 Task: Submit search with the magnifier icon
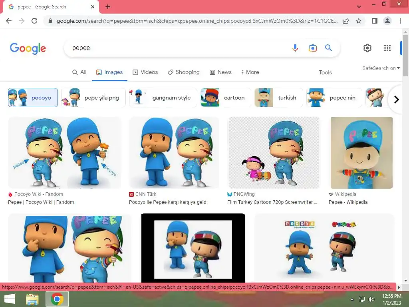[328, 48]
